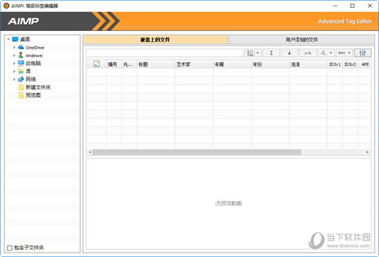Click the a→A case conversion button

tap(308, 53)
